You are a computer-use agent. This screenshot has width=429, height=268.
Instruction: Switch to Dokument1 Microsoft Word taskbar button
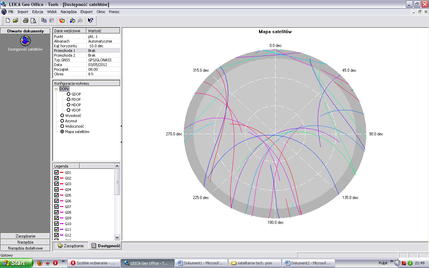202,263
